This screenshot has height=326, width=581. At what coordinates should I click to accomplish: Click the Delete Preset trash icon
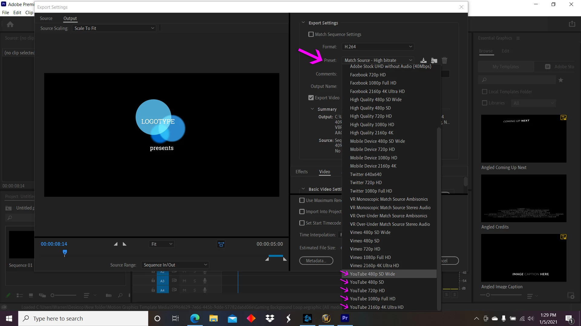click(444, 60)
